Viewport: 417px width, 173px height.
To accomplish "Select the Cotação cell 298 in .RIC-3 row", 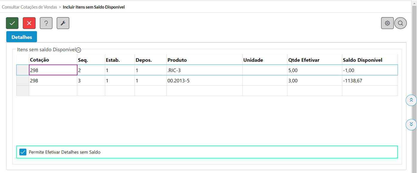I will coord(53,70).
